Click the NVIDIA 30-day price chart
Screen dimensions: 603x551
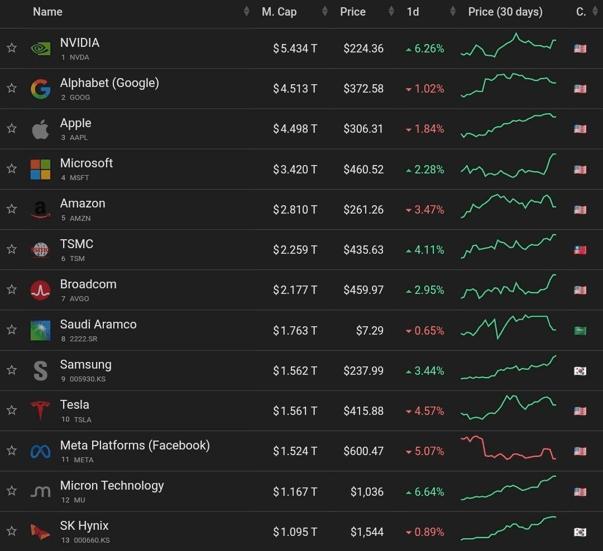pyautogui.click(x=509, y=45)
